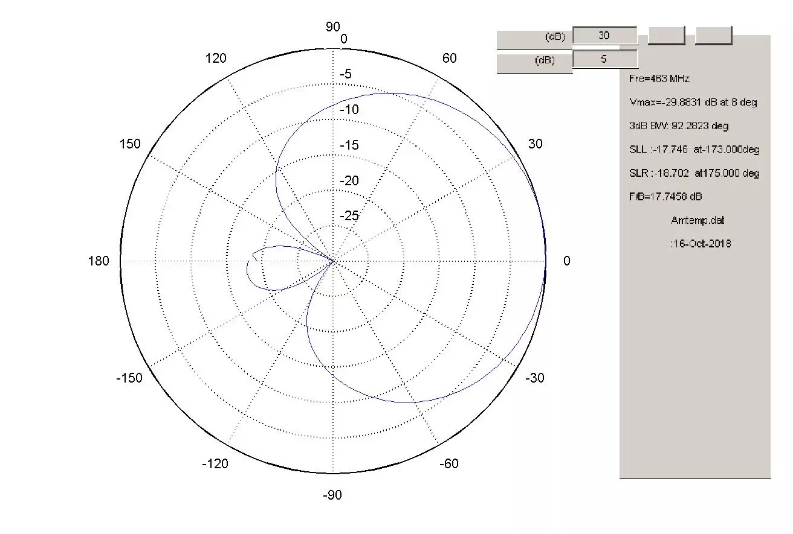Viewport: 793px width, 534px height.
Task: Click the center origin of the polar plot
Action: click(332, 261)
